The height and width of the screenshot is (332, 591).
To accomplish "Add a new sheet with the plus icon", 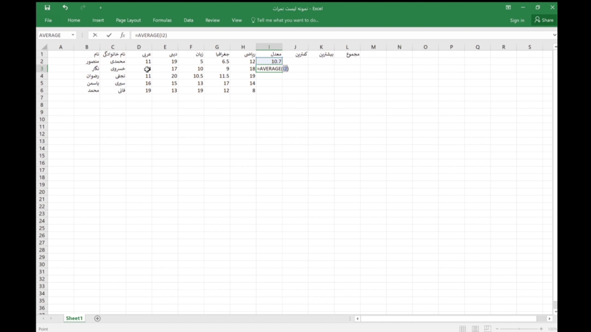I will click(97, 318).
